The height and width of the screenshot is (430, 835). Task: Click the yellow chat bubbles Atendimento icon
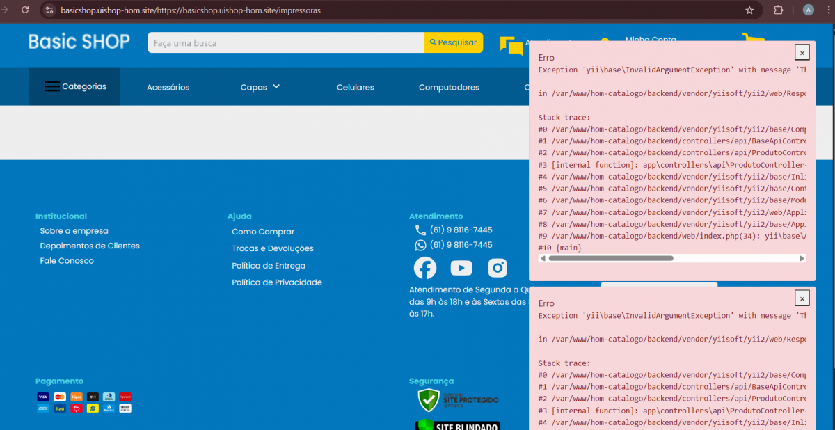pos(511,46)
